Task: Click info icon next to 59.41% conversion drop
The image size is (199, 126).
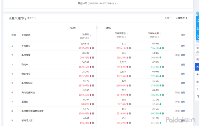Action: (x=163, y=48)
